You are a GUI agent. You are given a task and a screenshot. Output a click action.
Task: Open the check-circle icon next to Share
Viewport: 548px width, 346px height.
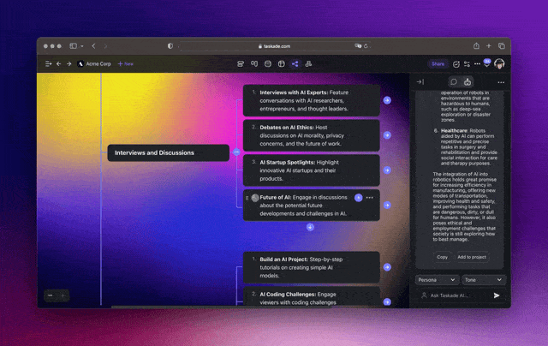456,64
